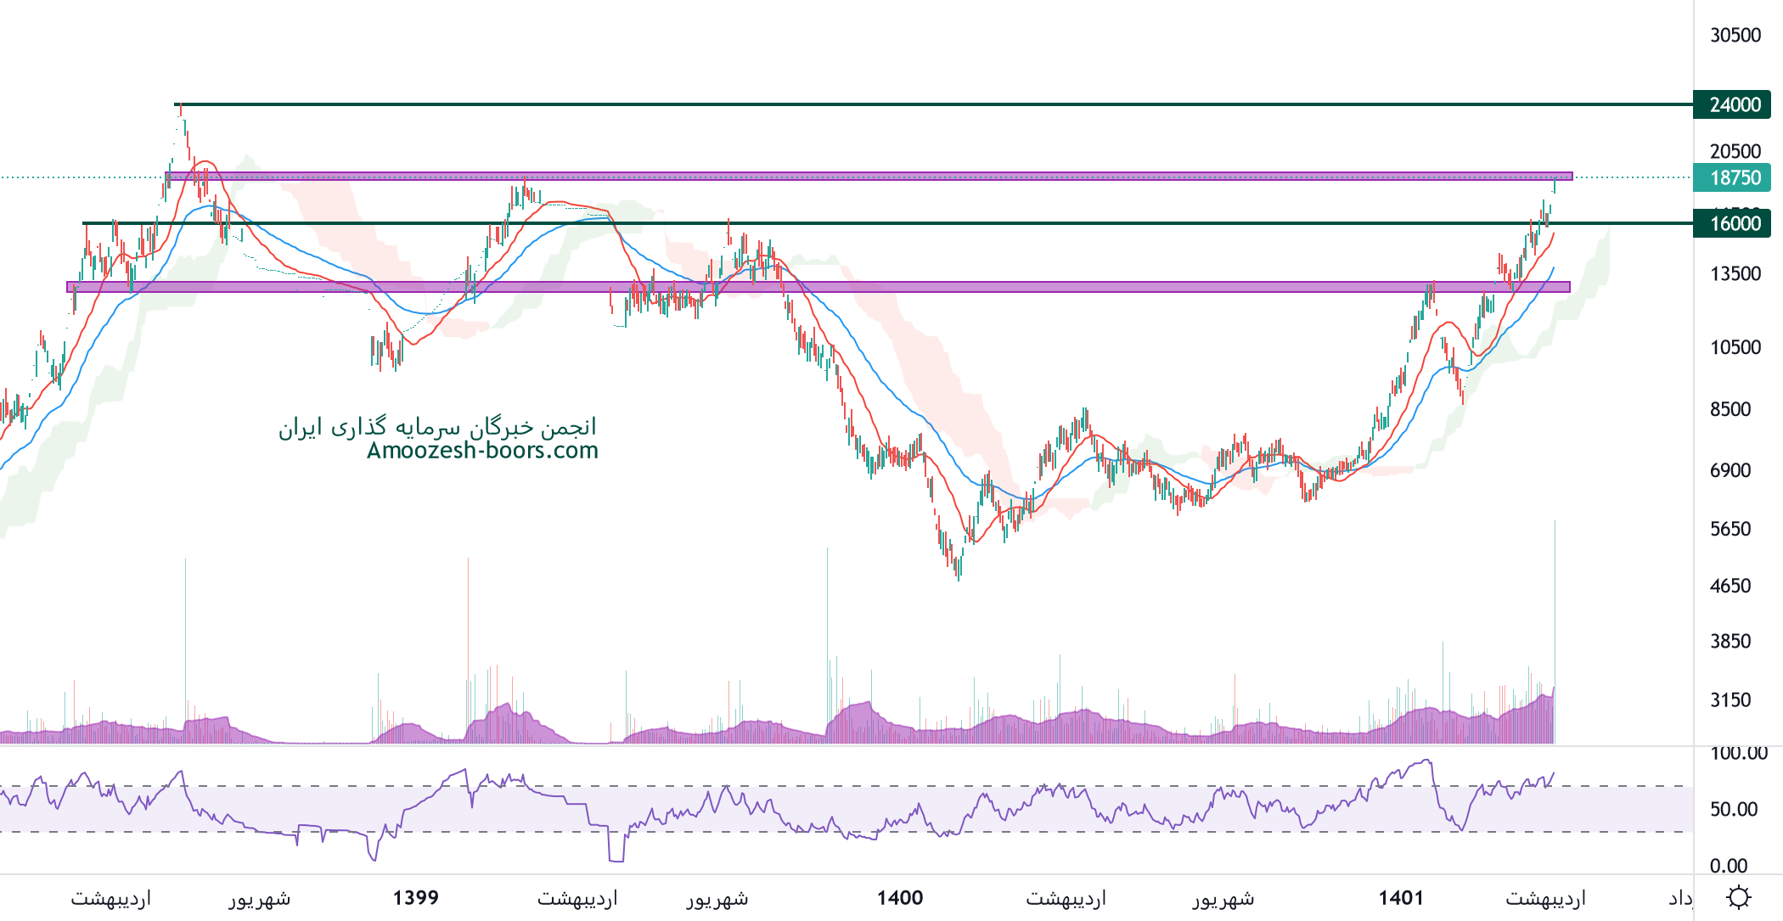The width and height of the screenshot is (1783, 921).
Task: Click the 100.00 value on RSI scale
Action: pos(1739,754)
